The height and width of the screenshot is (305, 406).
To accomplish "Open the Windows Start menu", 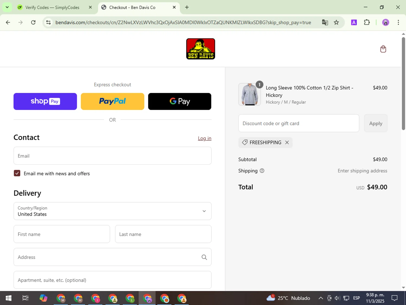I will (8, 298).
